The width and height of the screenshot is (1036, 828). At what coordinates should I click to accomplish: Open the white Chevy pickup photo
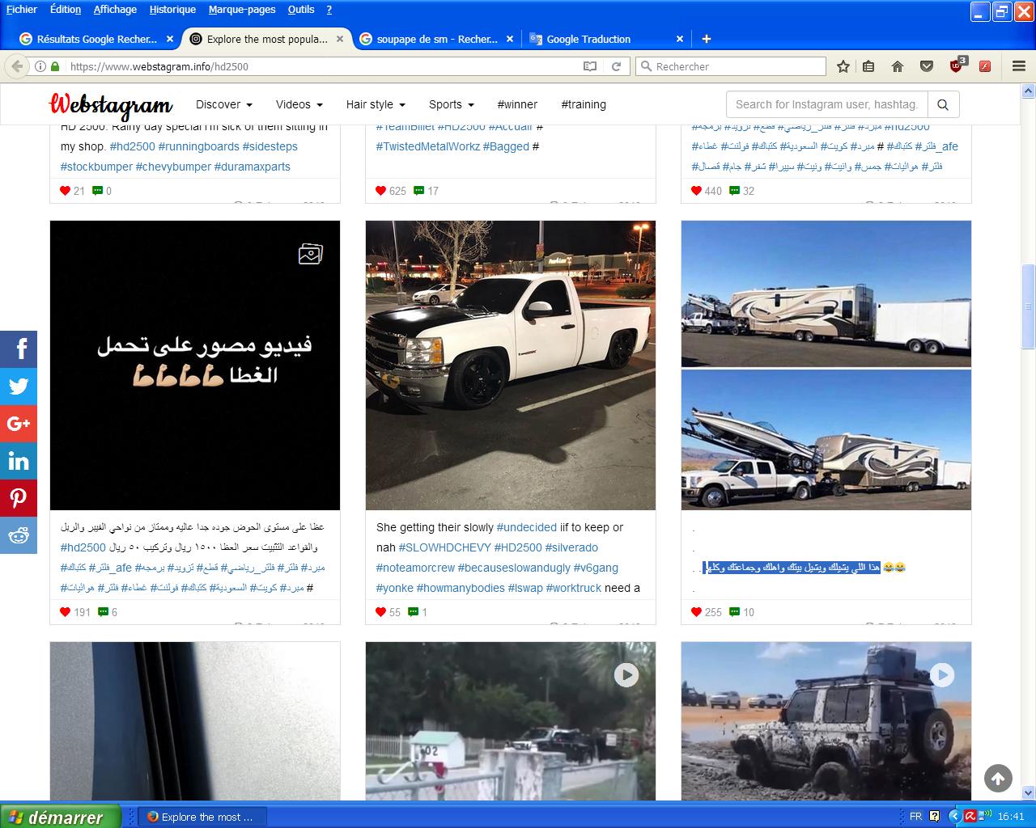[x=510, y=365]
